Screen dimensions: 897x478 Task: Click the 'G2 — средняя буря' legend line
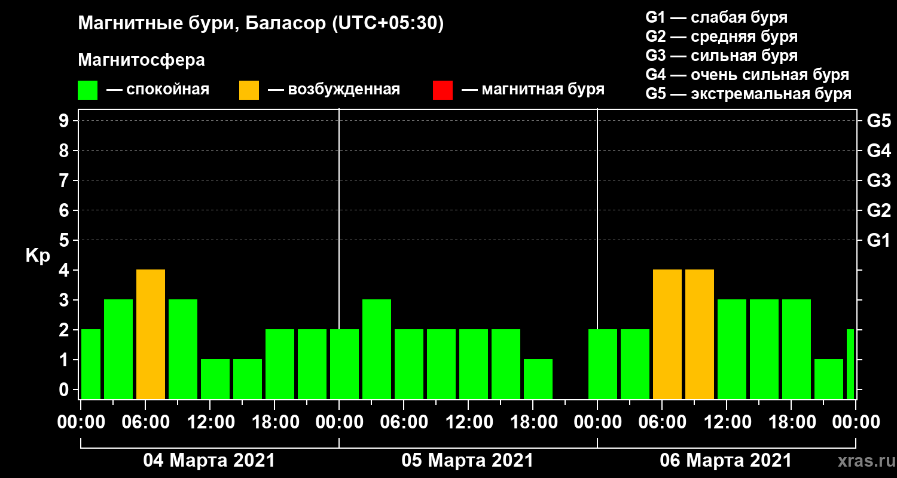[722, 36]
